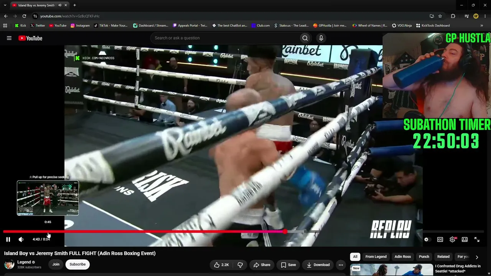The image size is (491, 276).
Task: Select the Adin Ross filter chip
Action: [403, 256]
